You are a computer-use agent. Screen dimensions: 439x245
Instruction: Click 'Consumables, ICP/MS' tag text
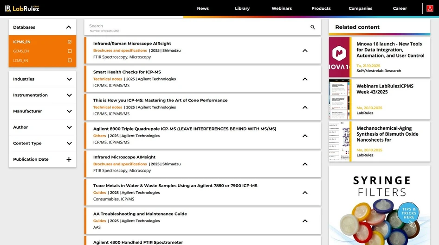point(114,199)
